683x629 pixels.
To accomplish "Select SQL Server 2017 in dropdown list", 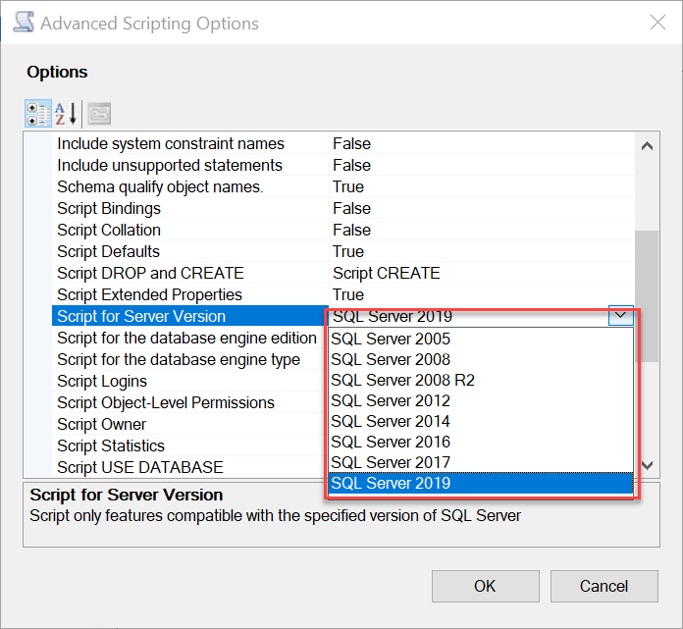I will tap(481, 462).
